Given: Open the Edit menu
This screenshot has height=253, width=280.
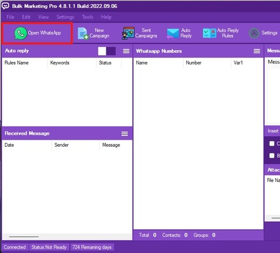Looking at the screenshot, I should (26, 17).
